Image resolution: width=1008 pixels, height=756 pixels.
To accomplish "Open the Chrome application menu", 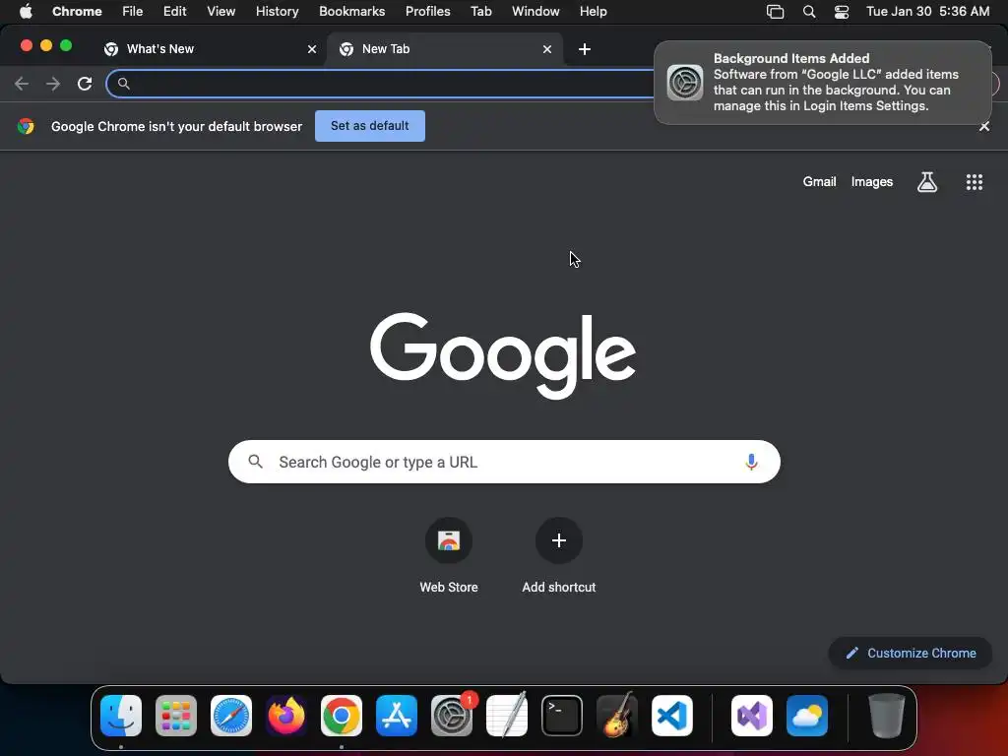I will coord(77,12).
